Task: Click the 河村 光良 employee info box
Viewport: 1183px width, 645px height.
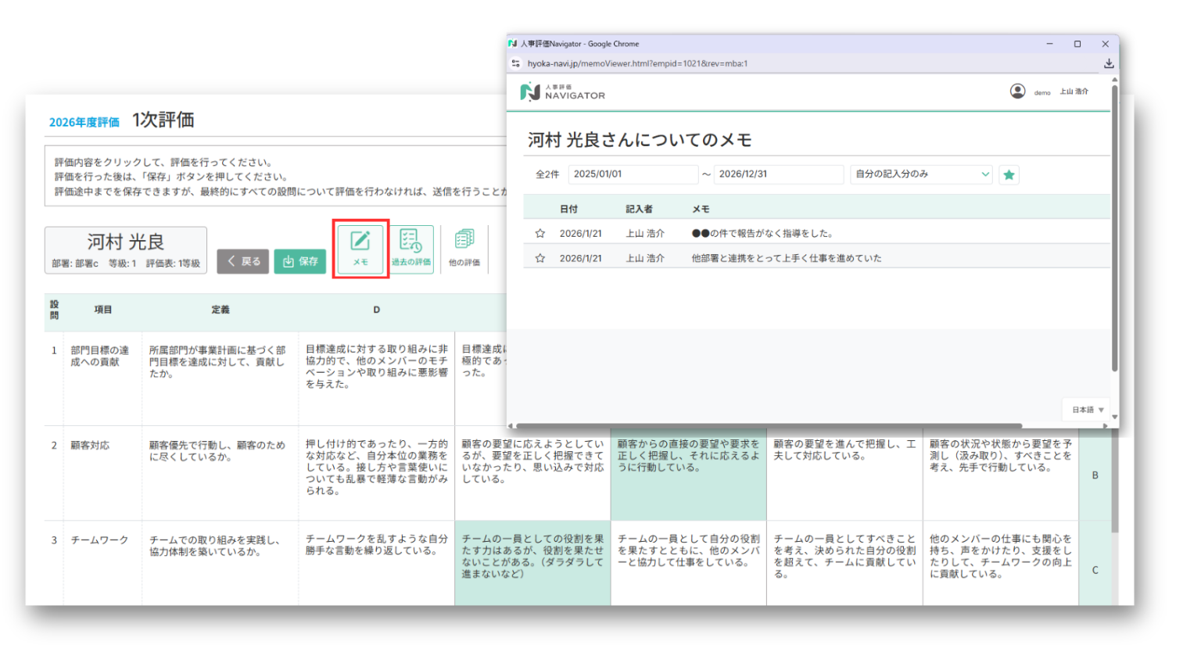Action: pyautogui.click(x=126, y=250)
